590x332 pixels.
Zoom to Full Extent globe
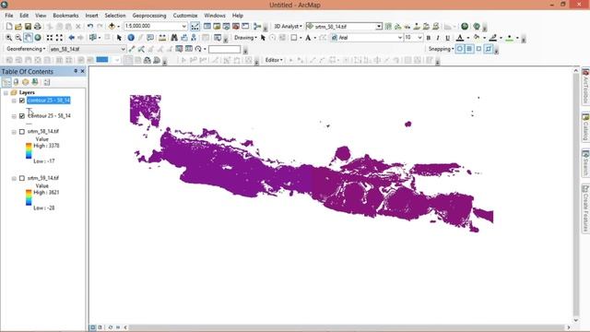tap(38, 38)
